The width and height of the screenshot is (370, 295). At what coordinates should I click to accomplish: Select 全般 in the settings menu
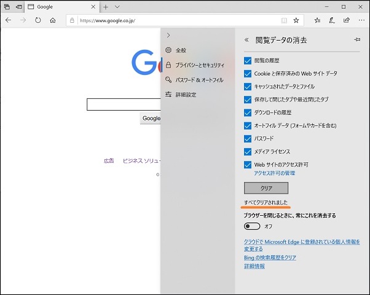tap(181, 50)
